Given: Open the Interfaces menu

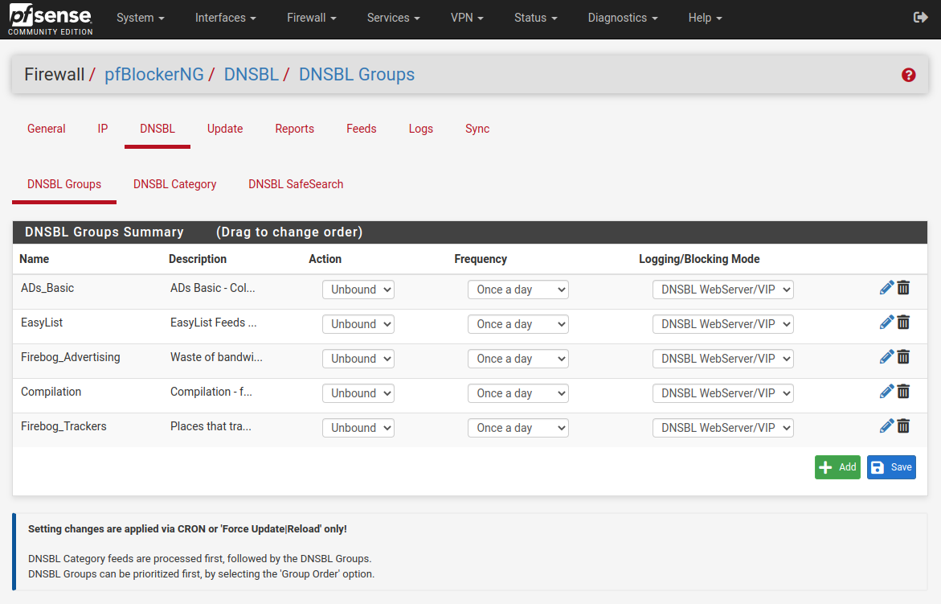Looking at the screenshot, I should [x=226, y=18].
